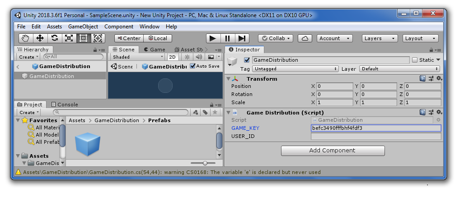Open the Hierarchy Create dropdown

point(29,57)
